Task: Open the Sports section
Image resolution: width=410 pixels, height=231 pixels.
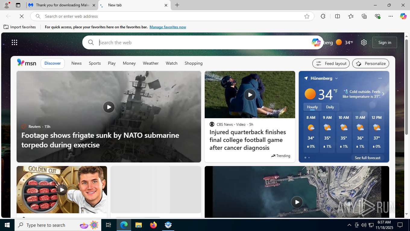Action: pyautogui.click(x=95, y=63)
